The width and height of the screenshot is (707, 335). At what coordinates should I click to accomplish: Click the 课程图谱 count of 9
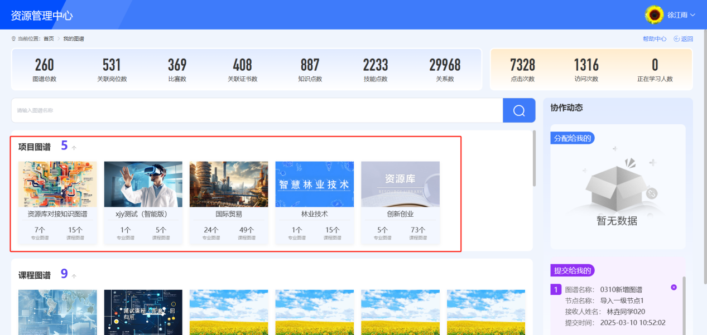[64, 274]
